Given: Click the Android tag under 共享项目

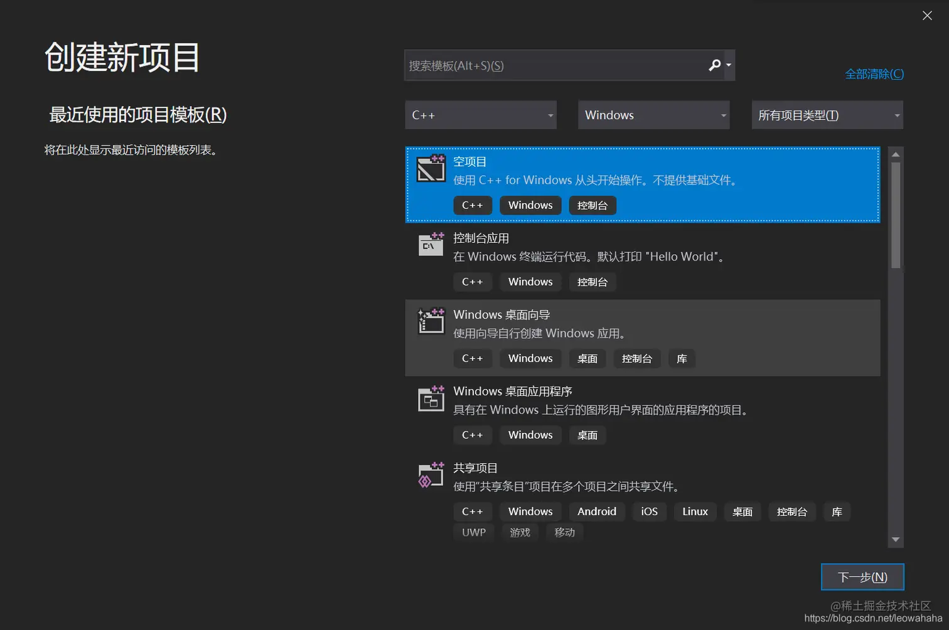Looking at the screenshot, I should coord(596,511).
